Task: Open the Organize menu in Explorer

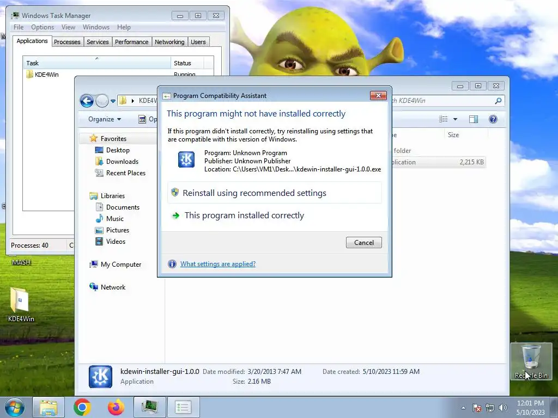Action: pyautogui.click(x=105, y=119)
